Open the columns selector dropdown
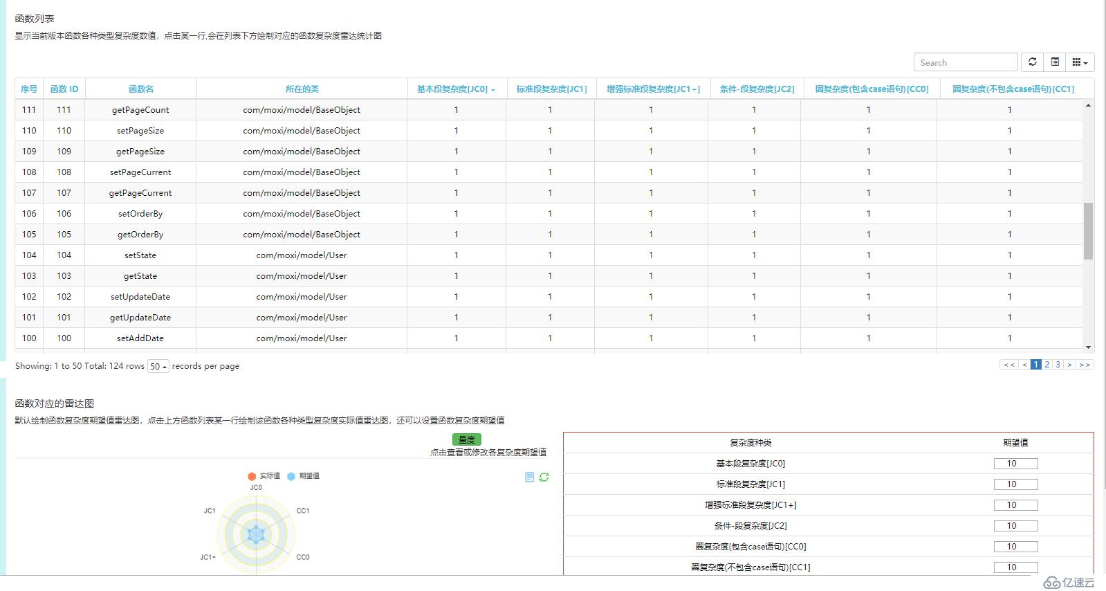Screen dimensions: 1106x591 1080,62
